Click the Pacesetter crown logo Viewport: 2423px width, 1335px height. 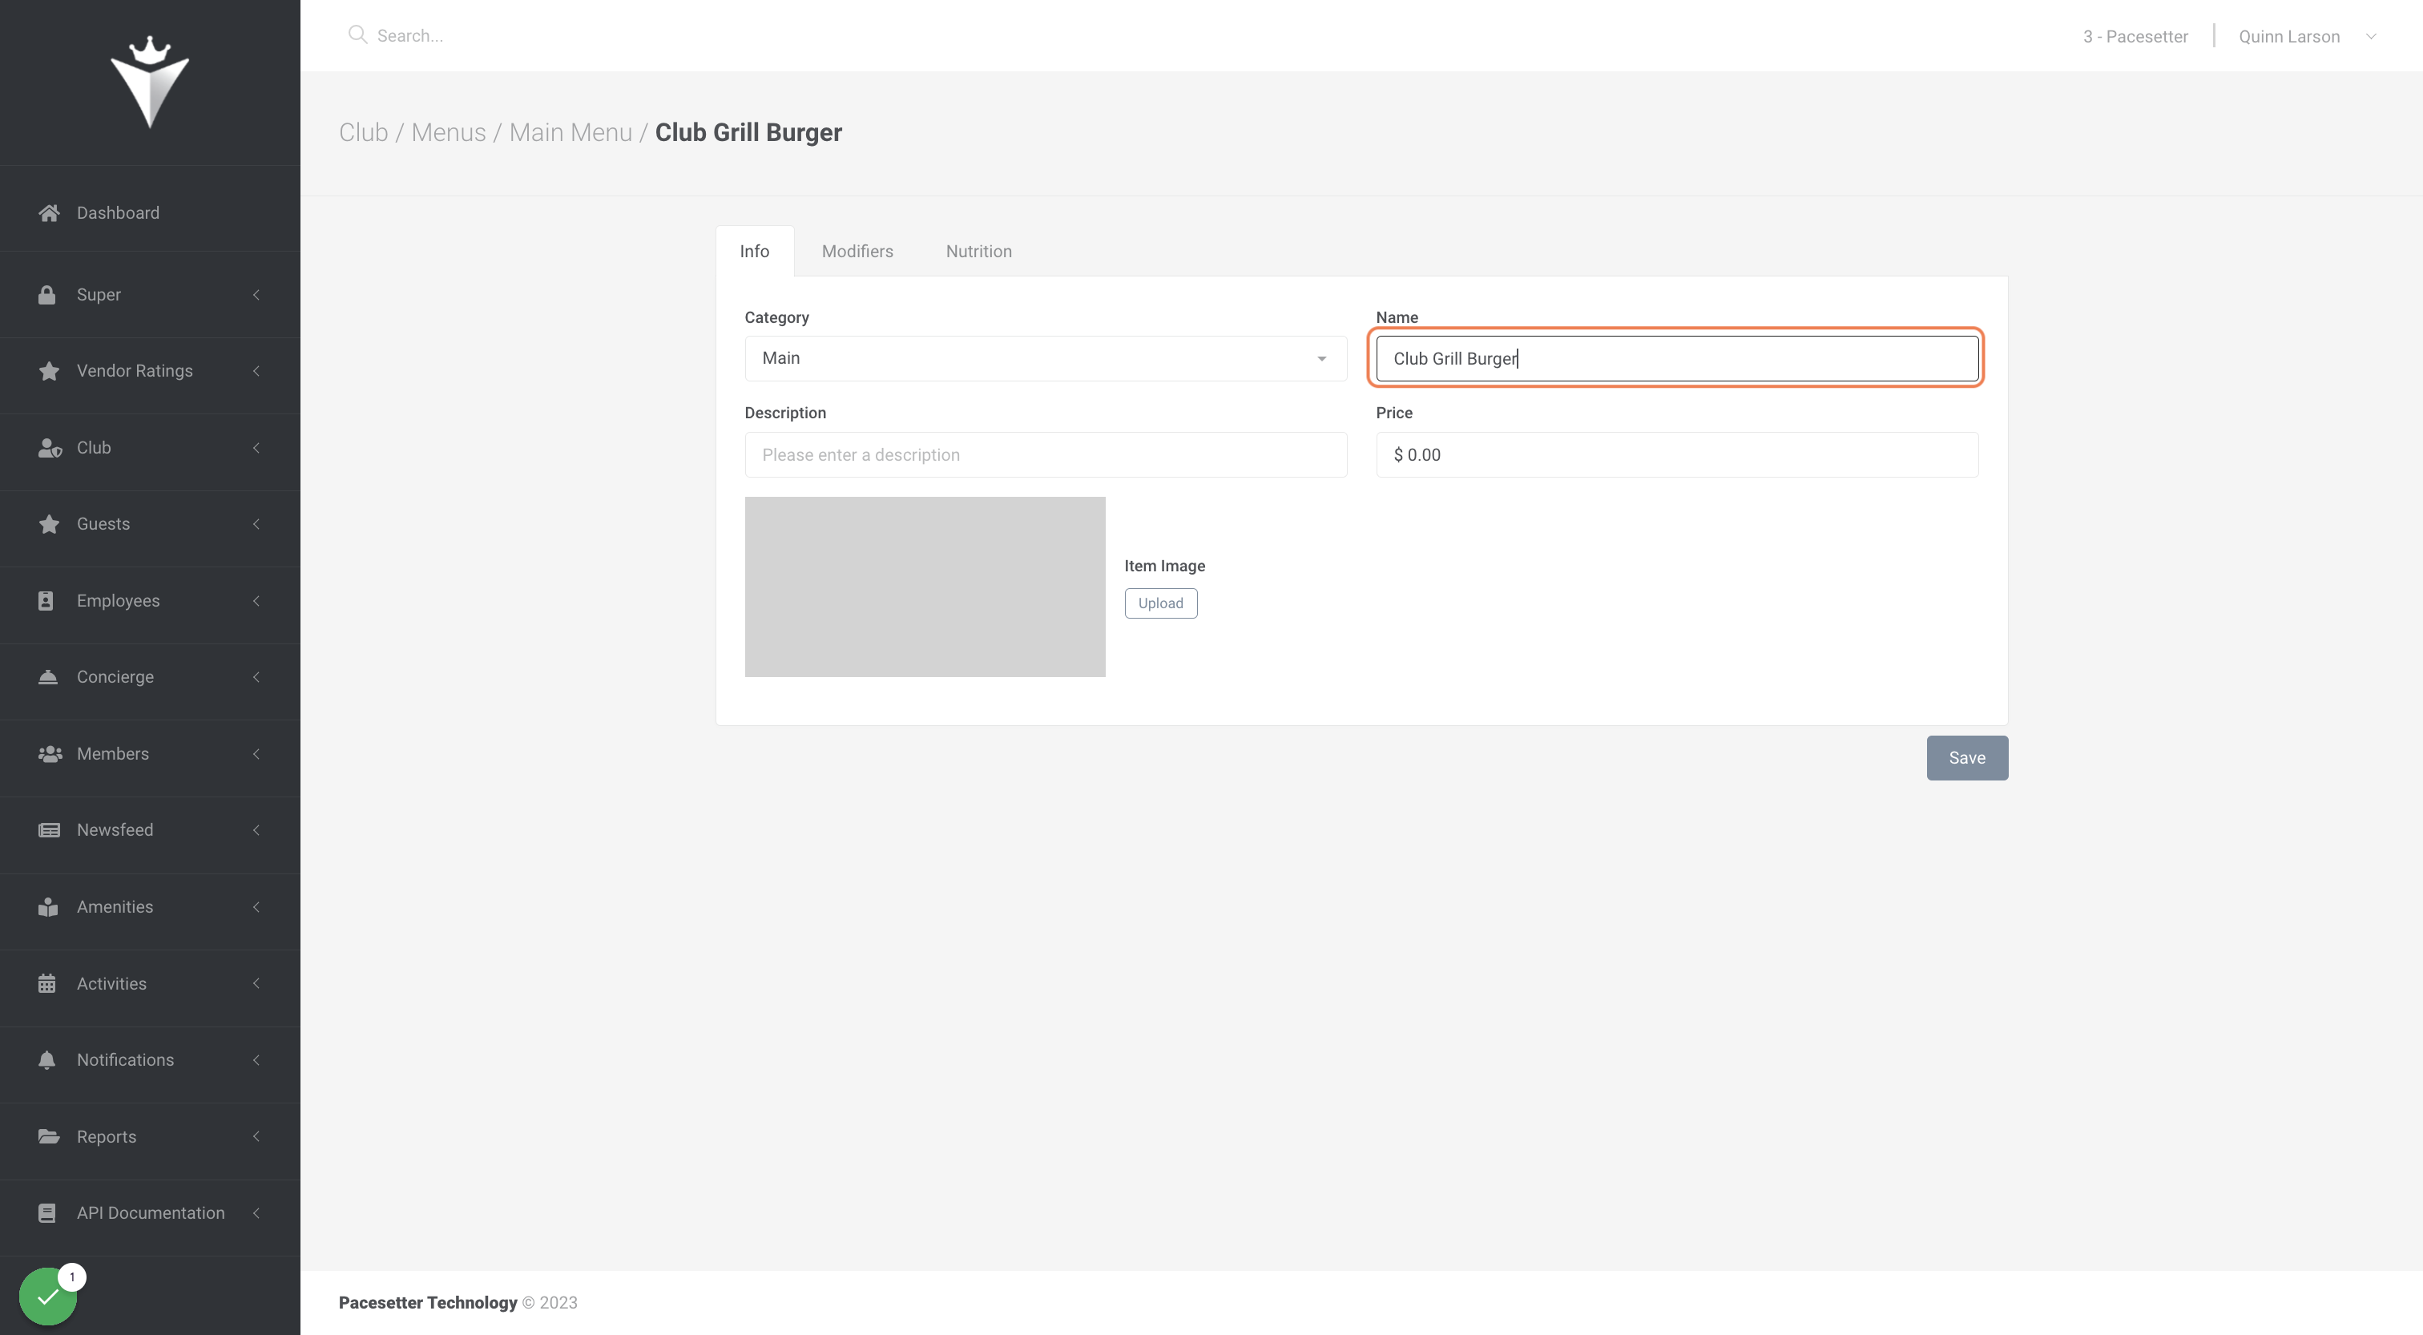150,82
